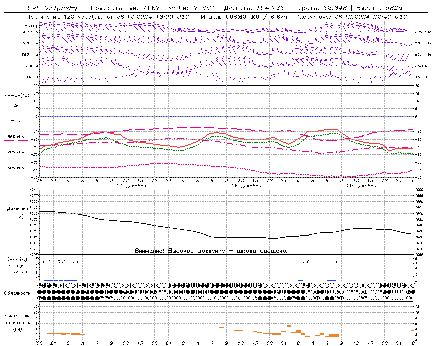
Task: Click the '(мм/1ч.)' precipitation unit label
Action: (18, 272)
